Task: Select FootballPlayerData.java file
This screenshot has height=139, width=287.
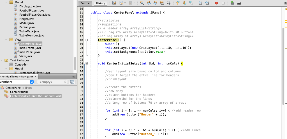Action: 35,15
